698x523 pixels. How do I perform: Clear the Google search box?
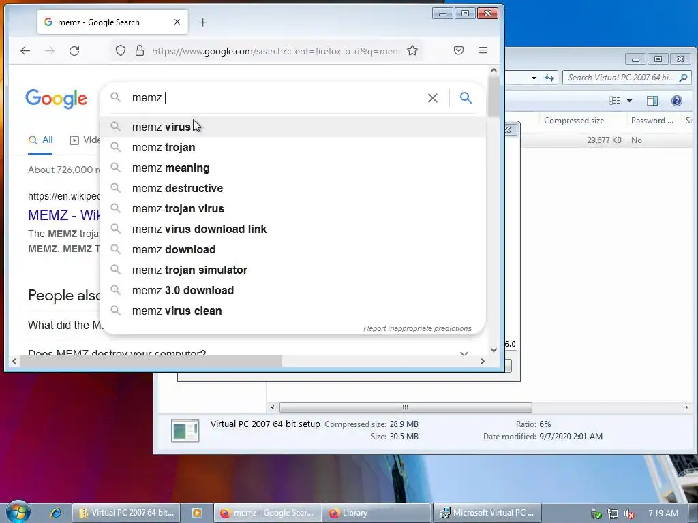(x=433, y=98)
